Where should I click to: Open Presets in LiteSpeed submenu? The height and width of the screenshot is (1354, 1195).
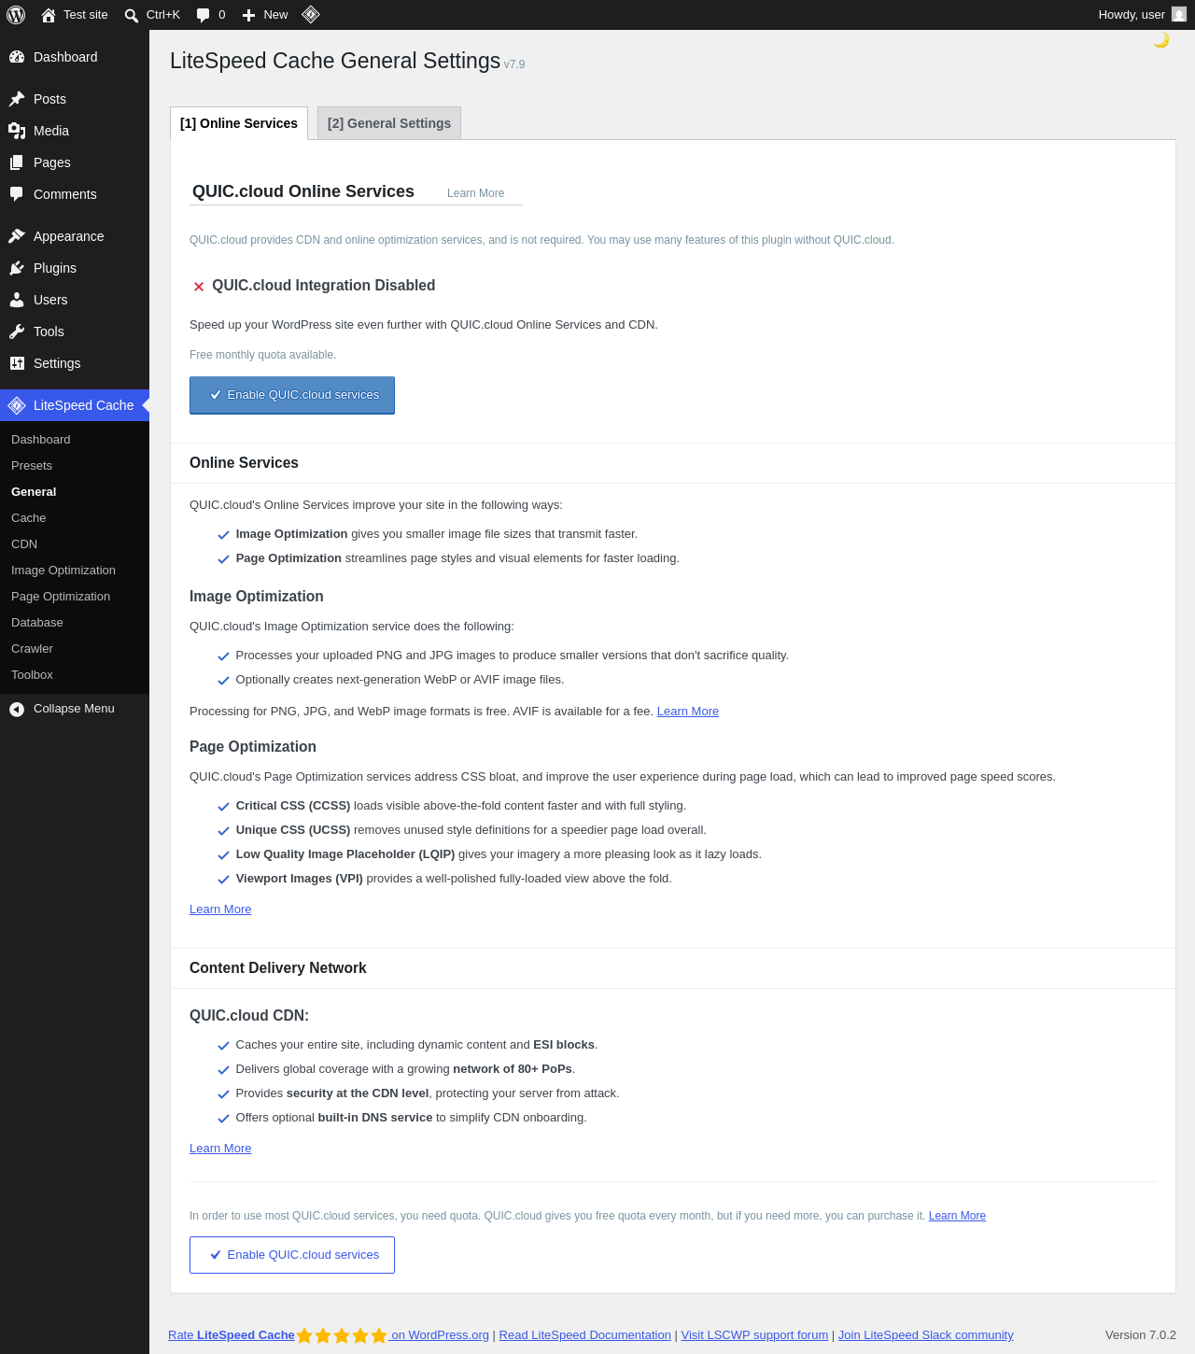pos(32,466)
